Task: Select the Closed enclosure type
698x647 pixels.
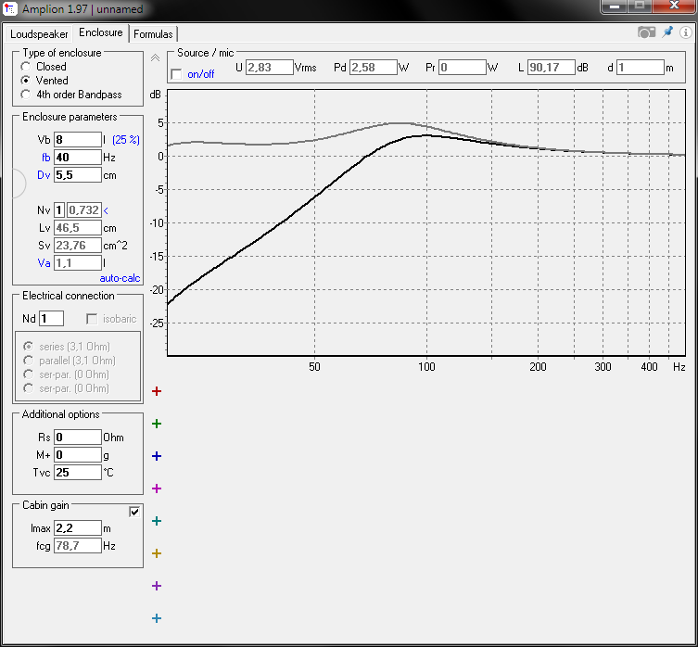Action: point(26,67)
